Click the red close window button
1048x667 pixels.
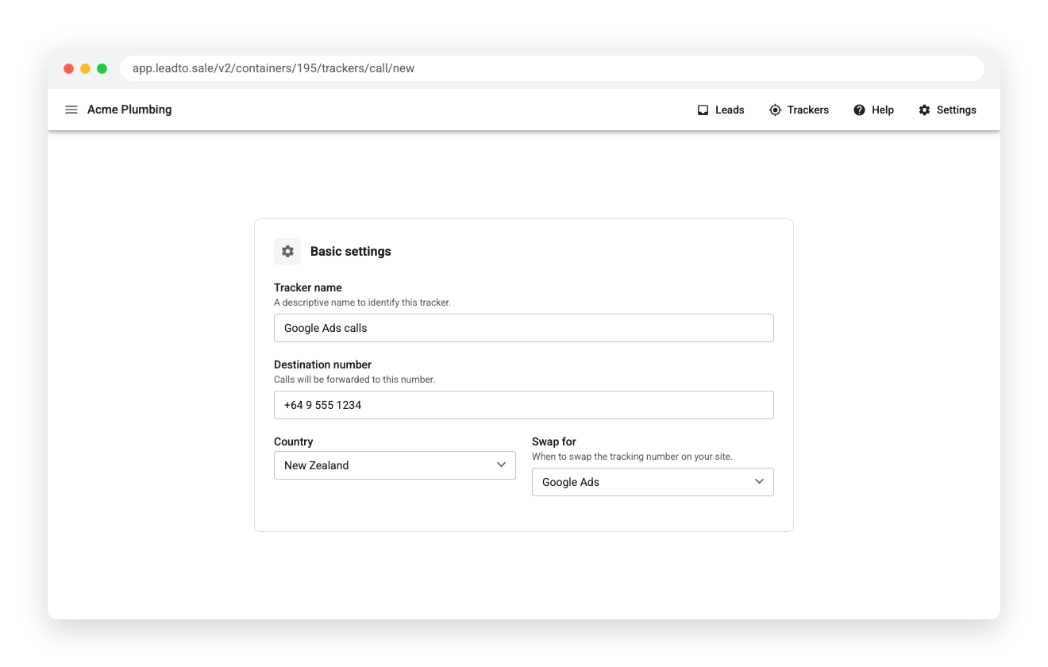69,69
